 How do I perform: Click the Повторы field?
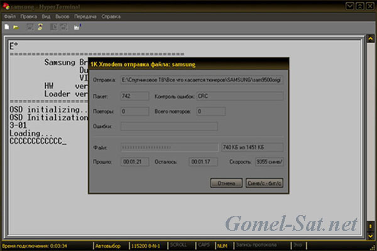[134, 112]
